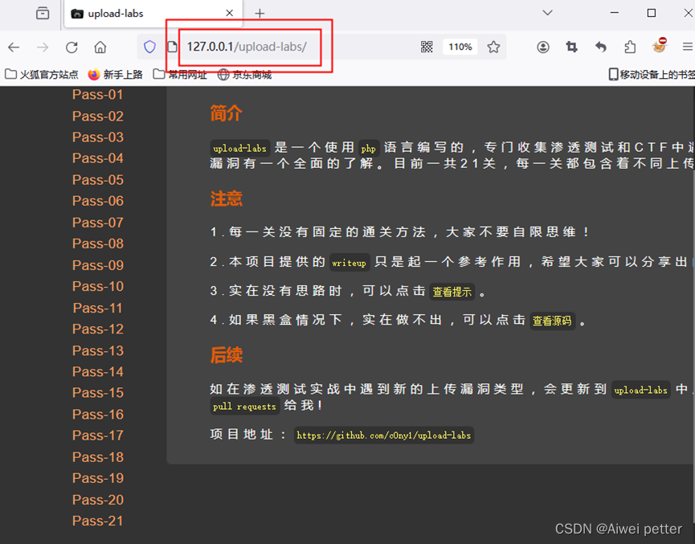
Task: Click the forward navigation arrow
Action: [43, 47]
